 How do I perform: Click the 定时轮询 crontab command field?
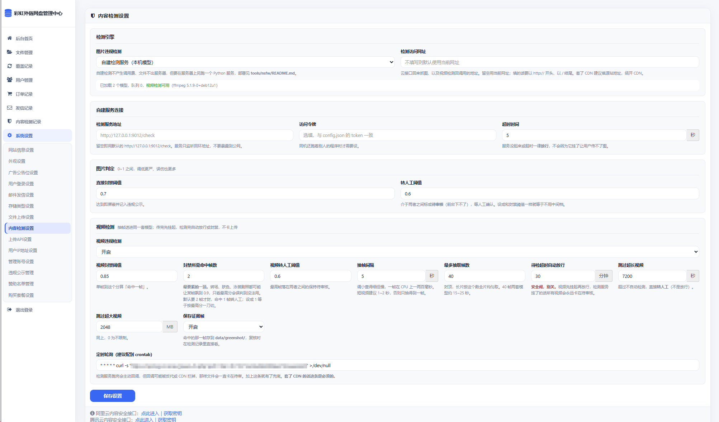tap(397, 365)
